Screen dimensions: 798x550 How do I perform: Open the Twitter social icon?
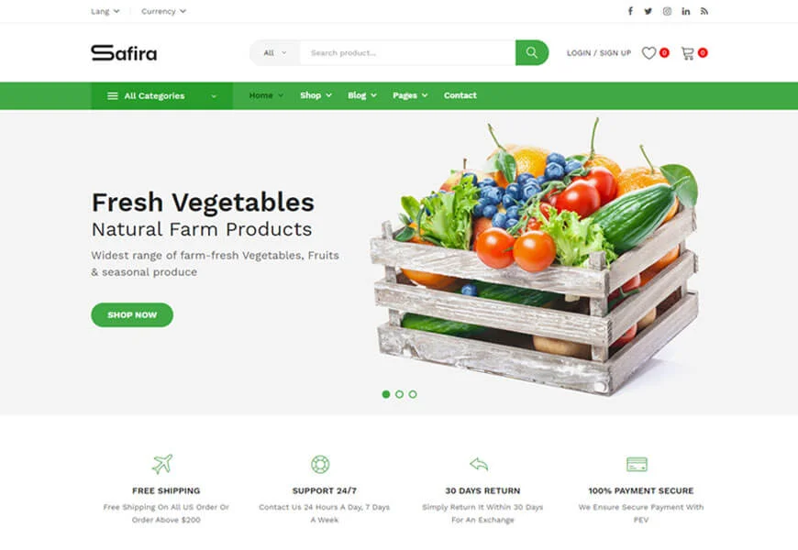pos(648,11)
